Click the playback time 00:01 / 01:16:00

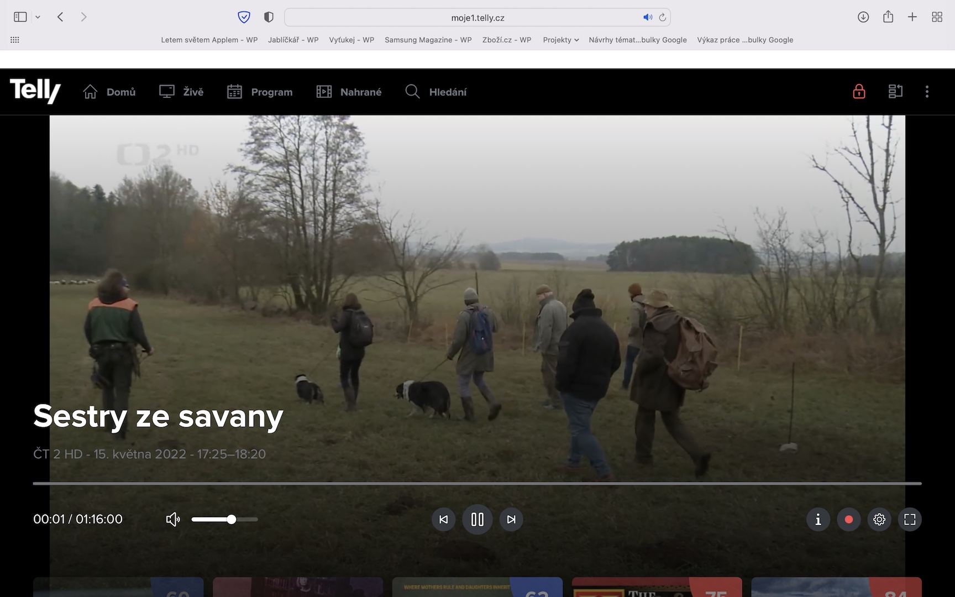78,519
